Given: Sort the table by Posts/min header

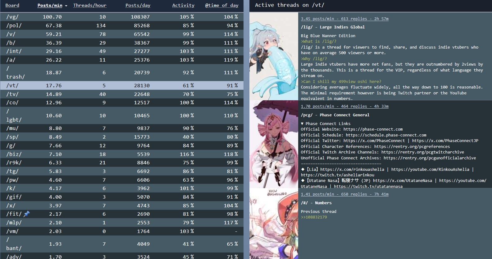Looking at the screenshot, I should (50, 5).
